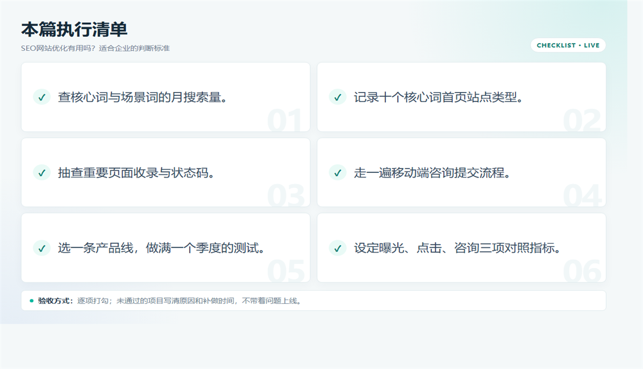The image size is (643, 369).
Task: Click the checkmark beside 选一条产品线
Action: [41, 248]
